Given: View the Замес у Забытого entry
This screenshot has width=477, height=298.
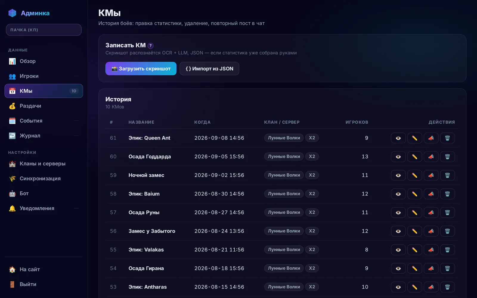Looking at the screenshot, I should point(398,231).
